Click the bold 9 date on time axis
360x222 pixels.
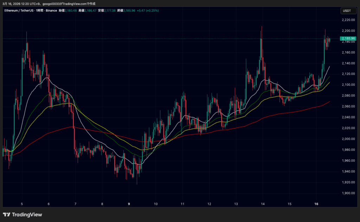pyautogui.click(x=129, y=204)
